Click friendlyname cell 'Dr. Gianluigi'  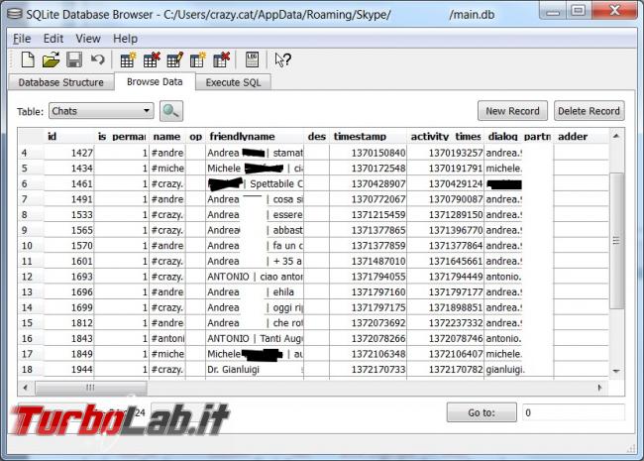point(255,370)
